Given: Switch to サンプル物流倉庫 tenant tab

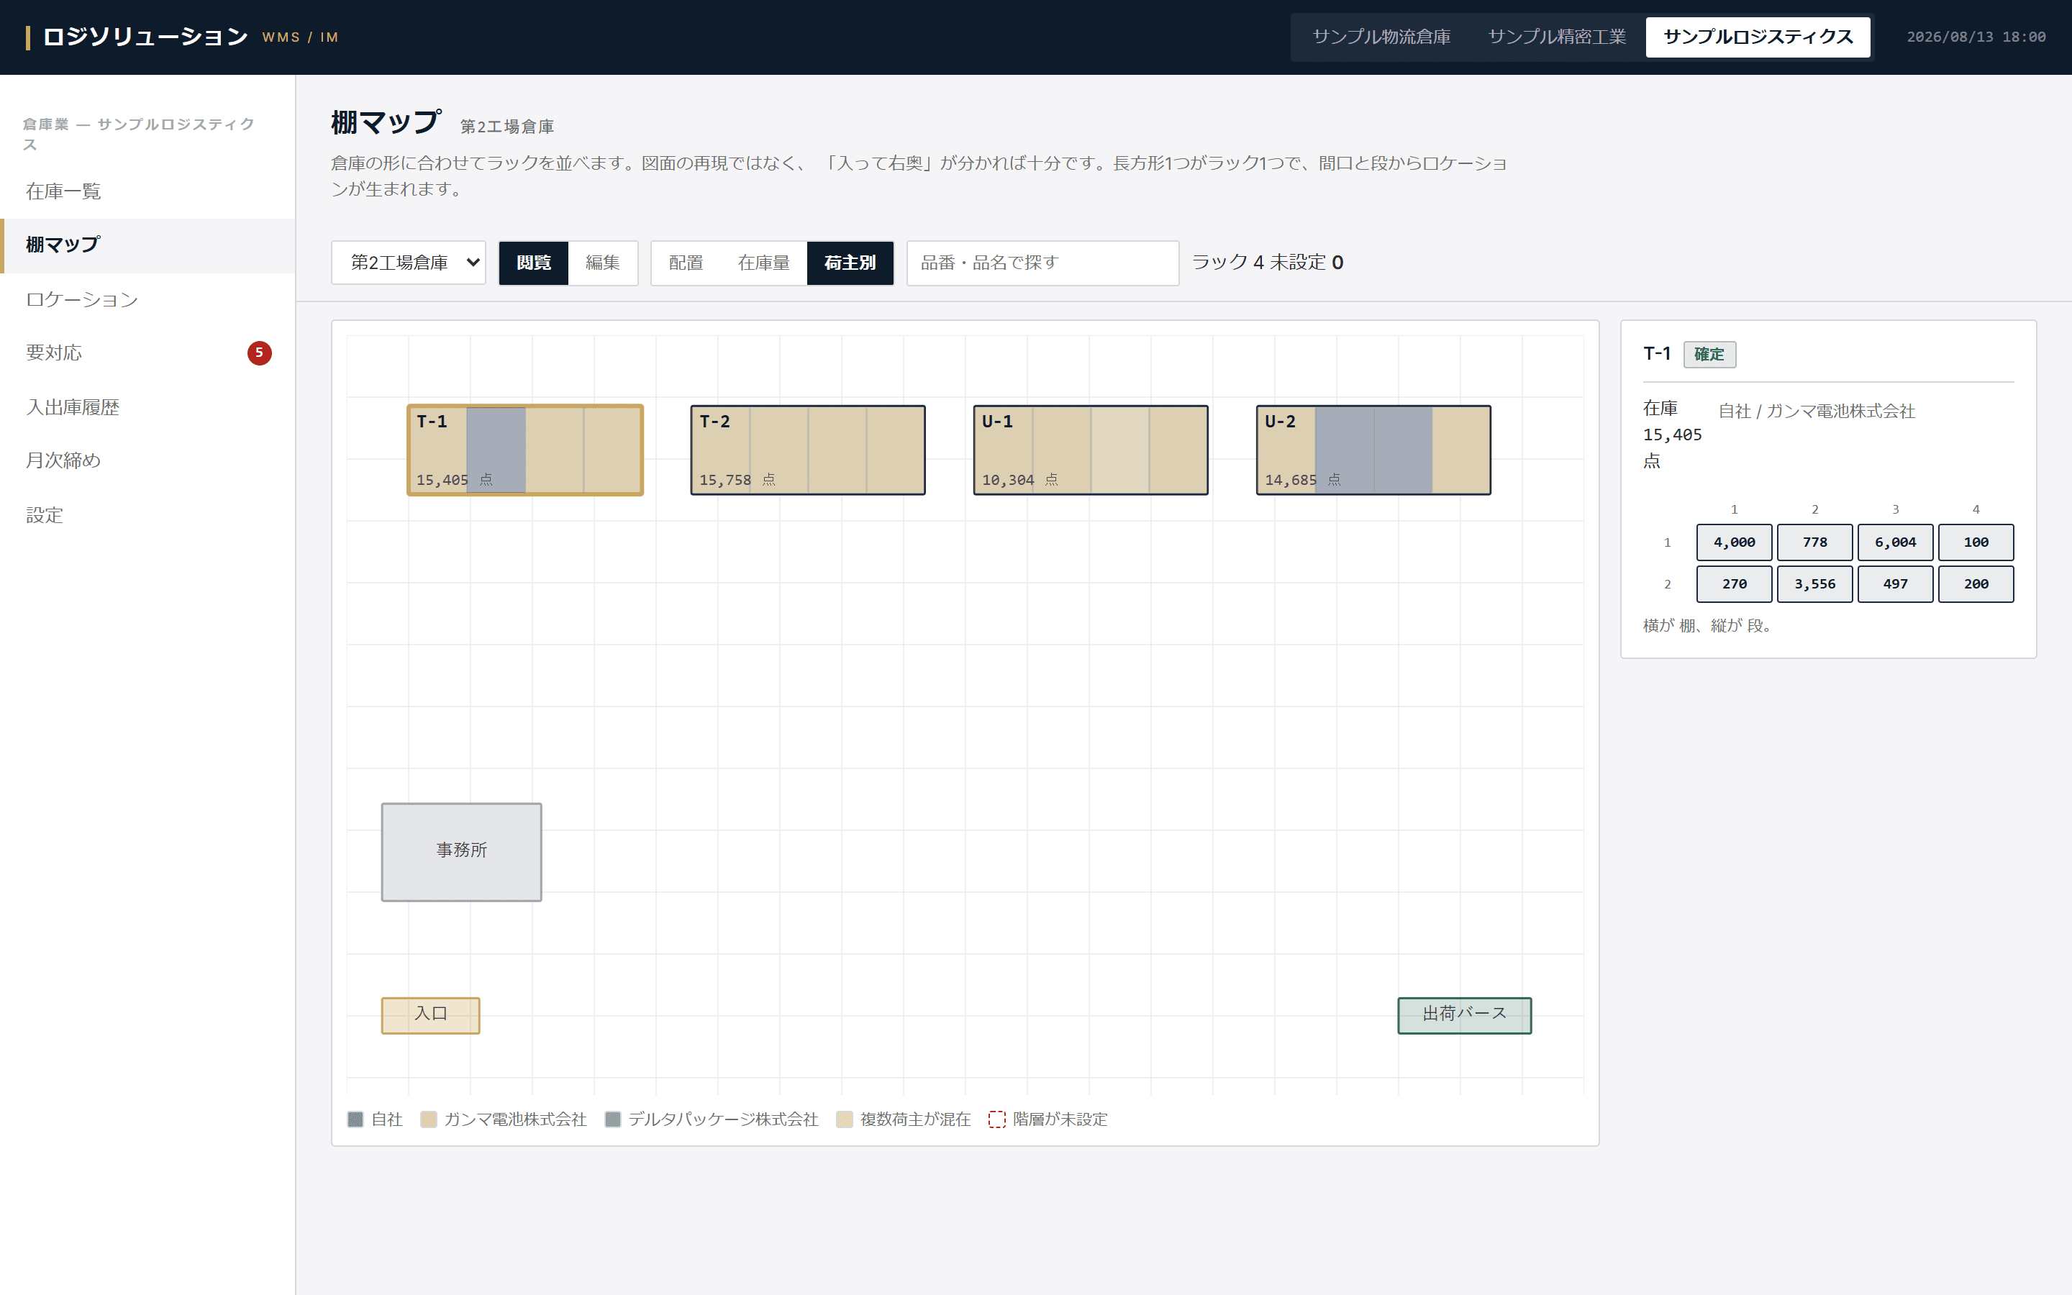Looking at the screenshot, I should pos(1381,37).
